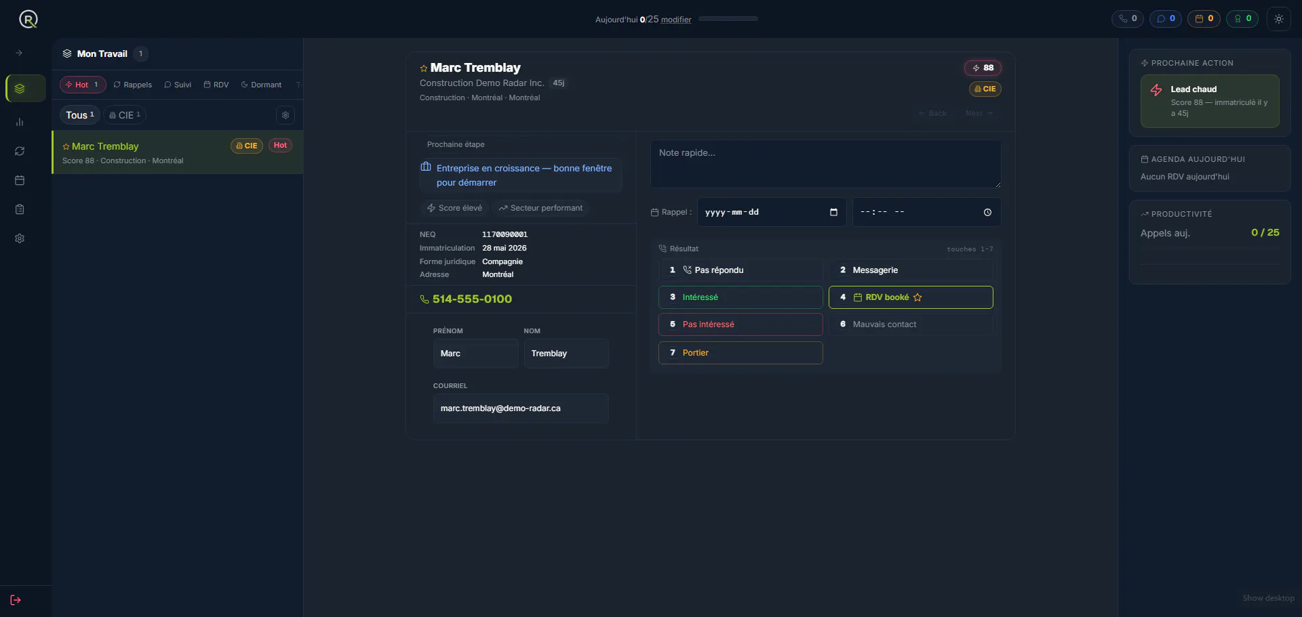Select result RDV booké
This screenshot has width=1302, height=617.
tap(911, 297)
